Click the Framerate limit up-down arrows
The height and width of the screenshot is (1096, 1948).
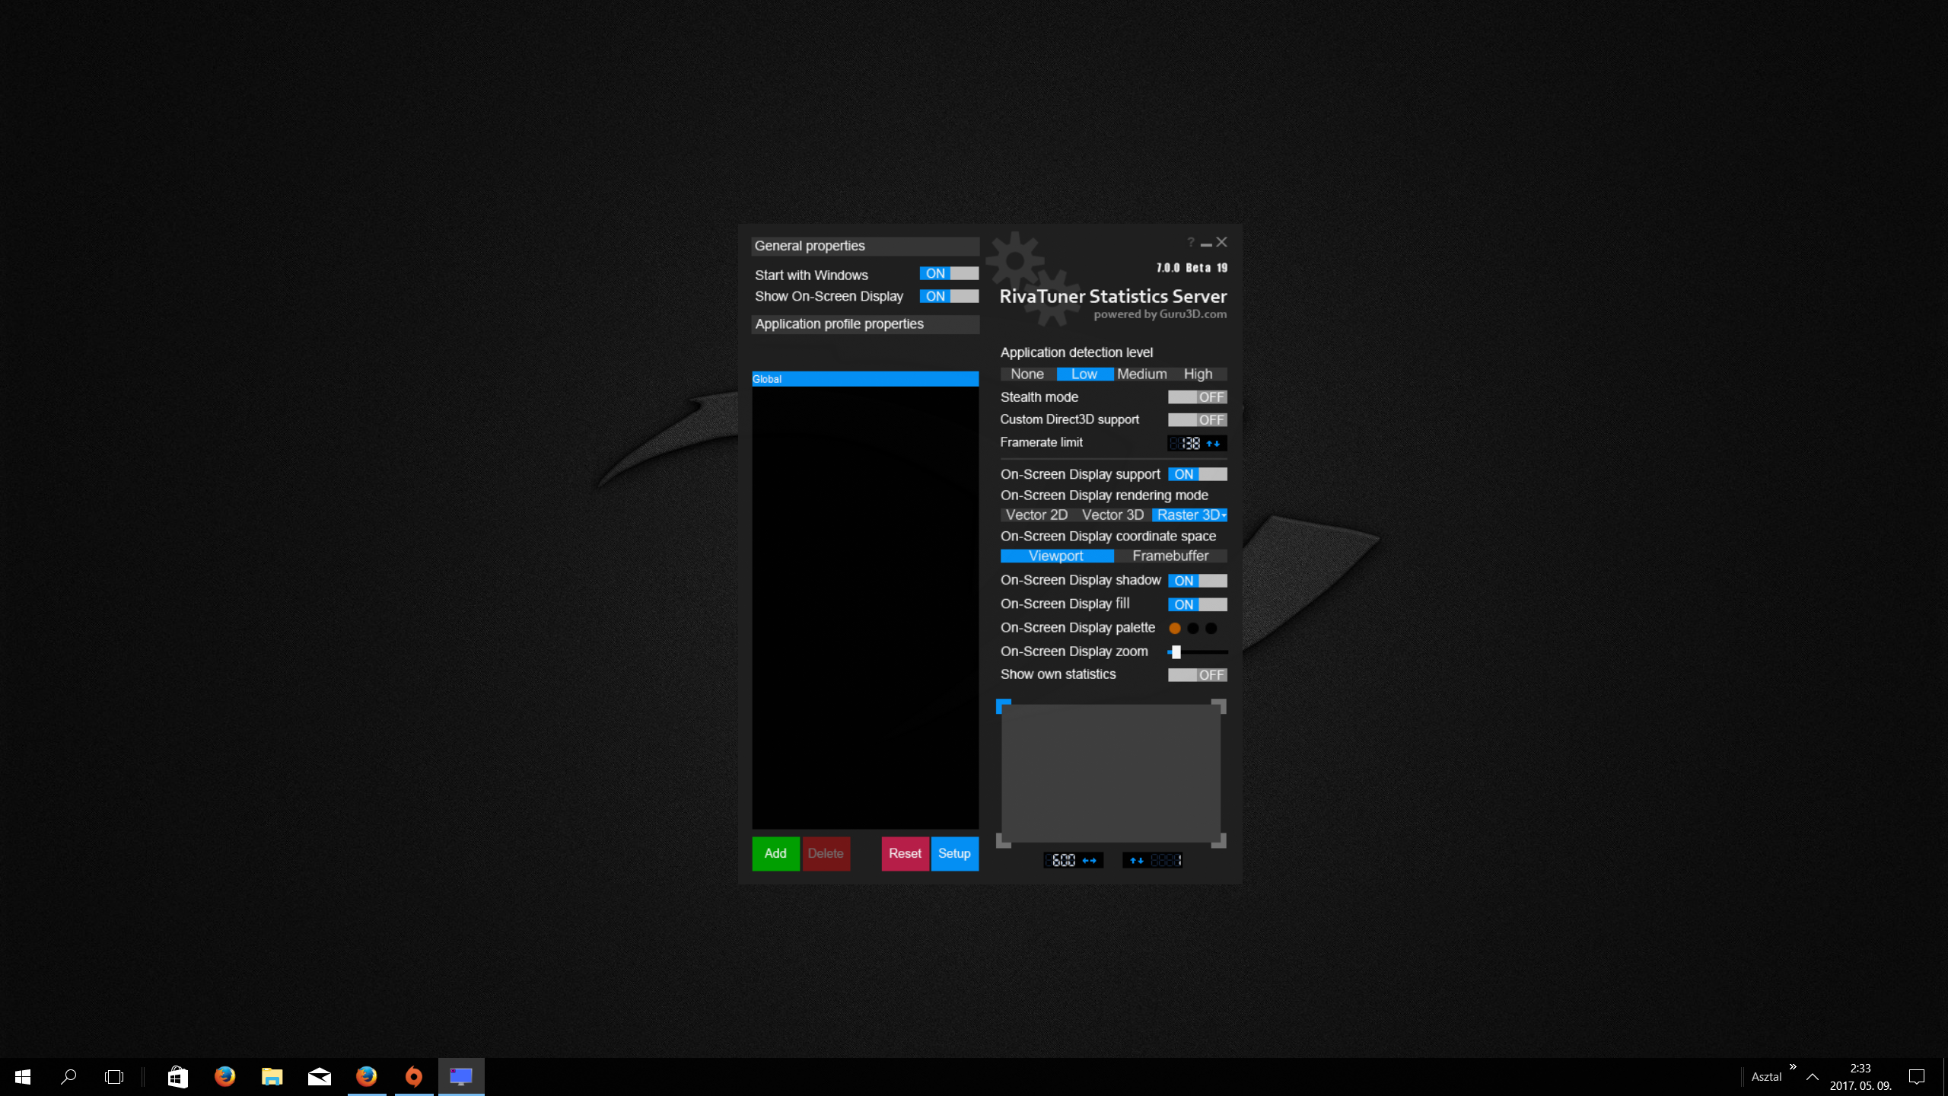(x=1214, y=444)
